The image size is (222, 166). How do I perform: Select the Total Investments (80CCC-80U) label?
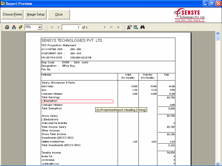(x=61, y=145)
